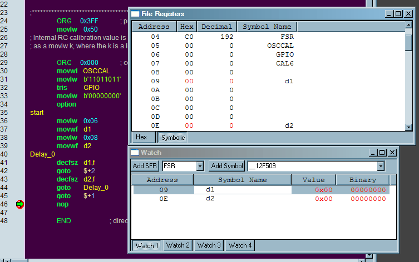Click the hex value C0 of FSR
Screen dimensions: 419x262
point(189,37)
